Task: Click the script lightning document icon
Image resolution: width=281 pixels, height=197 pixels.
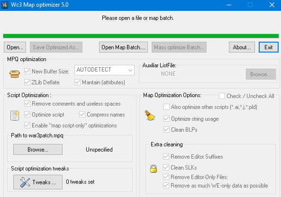Action: point(15,116)
